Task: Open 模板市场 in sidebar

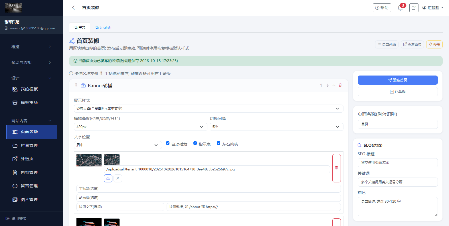Action: [x=31, y=103]
